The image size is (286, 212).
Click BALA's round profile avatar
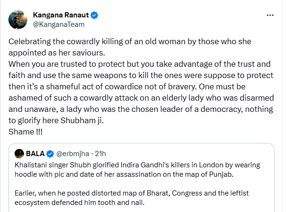point(19,153)
